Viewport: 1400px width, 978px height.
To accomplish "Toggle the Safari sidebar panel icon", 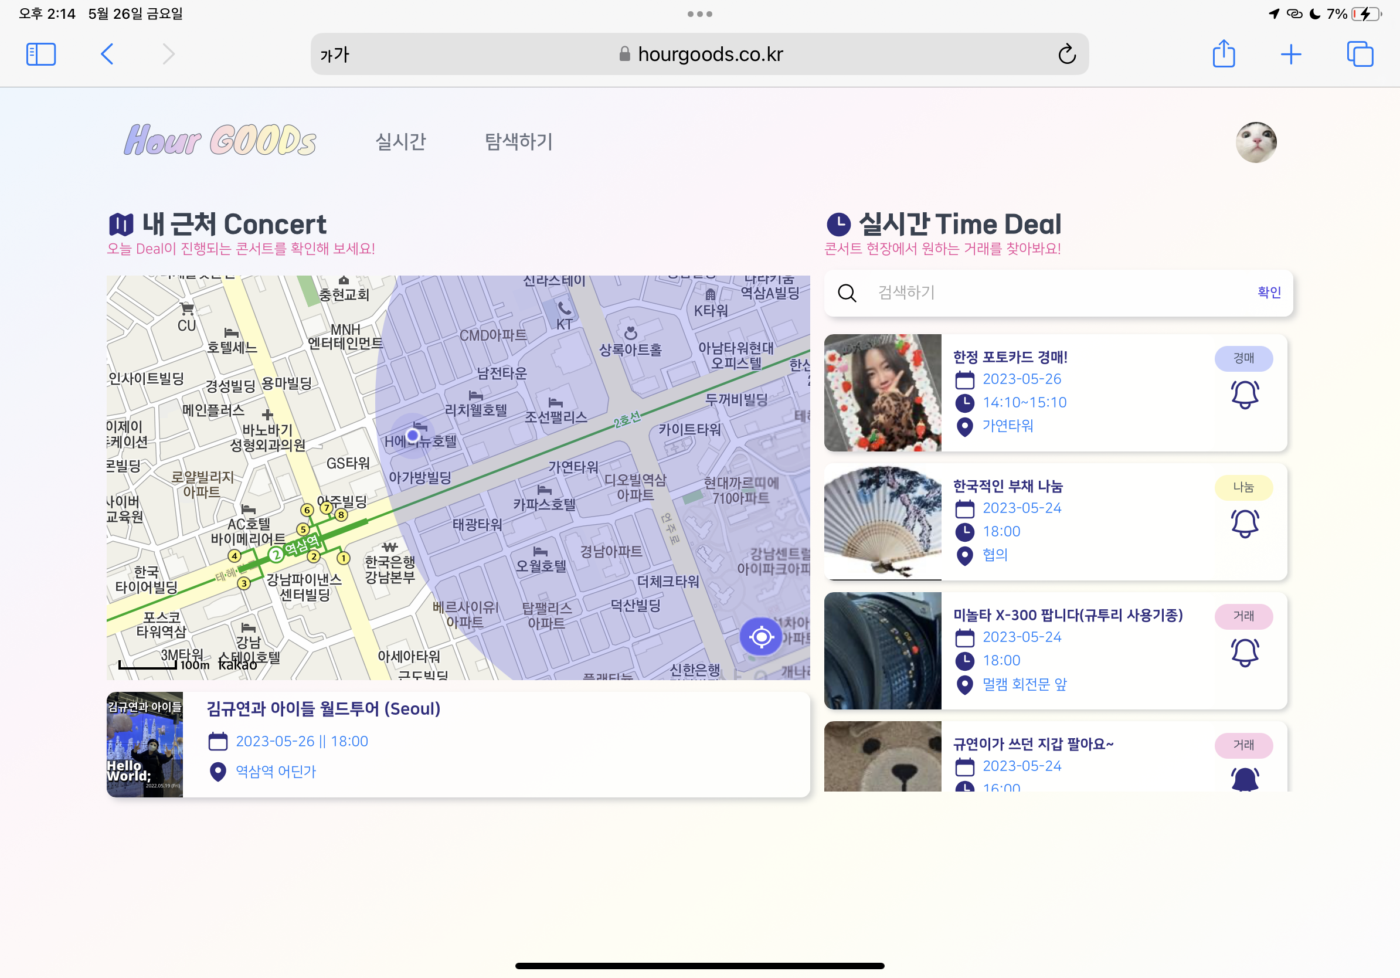I will 41,55.
